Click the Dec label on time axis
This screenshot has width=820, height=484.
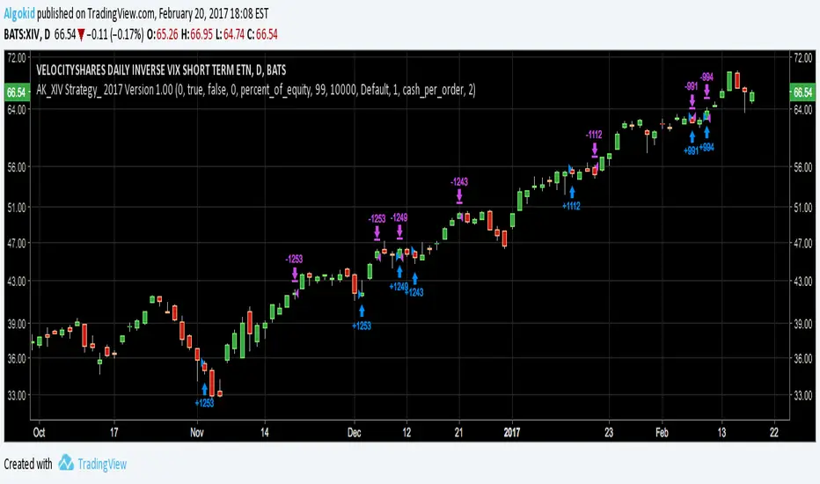pos(354,432)
